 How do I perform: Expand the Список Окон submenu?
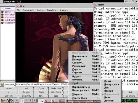coord(84,98)
